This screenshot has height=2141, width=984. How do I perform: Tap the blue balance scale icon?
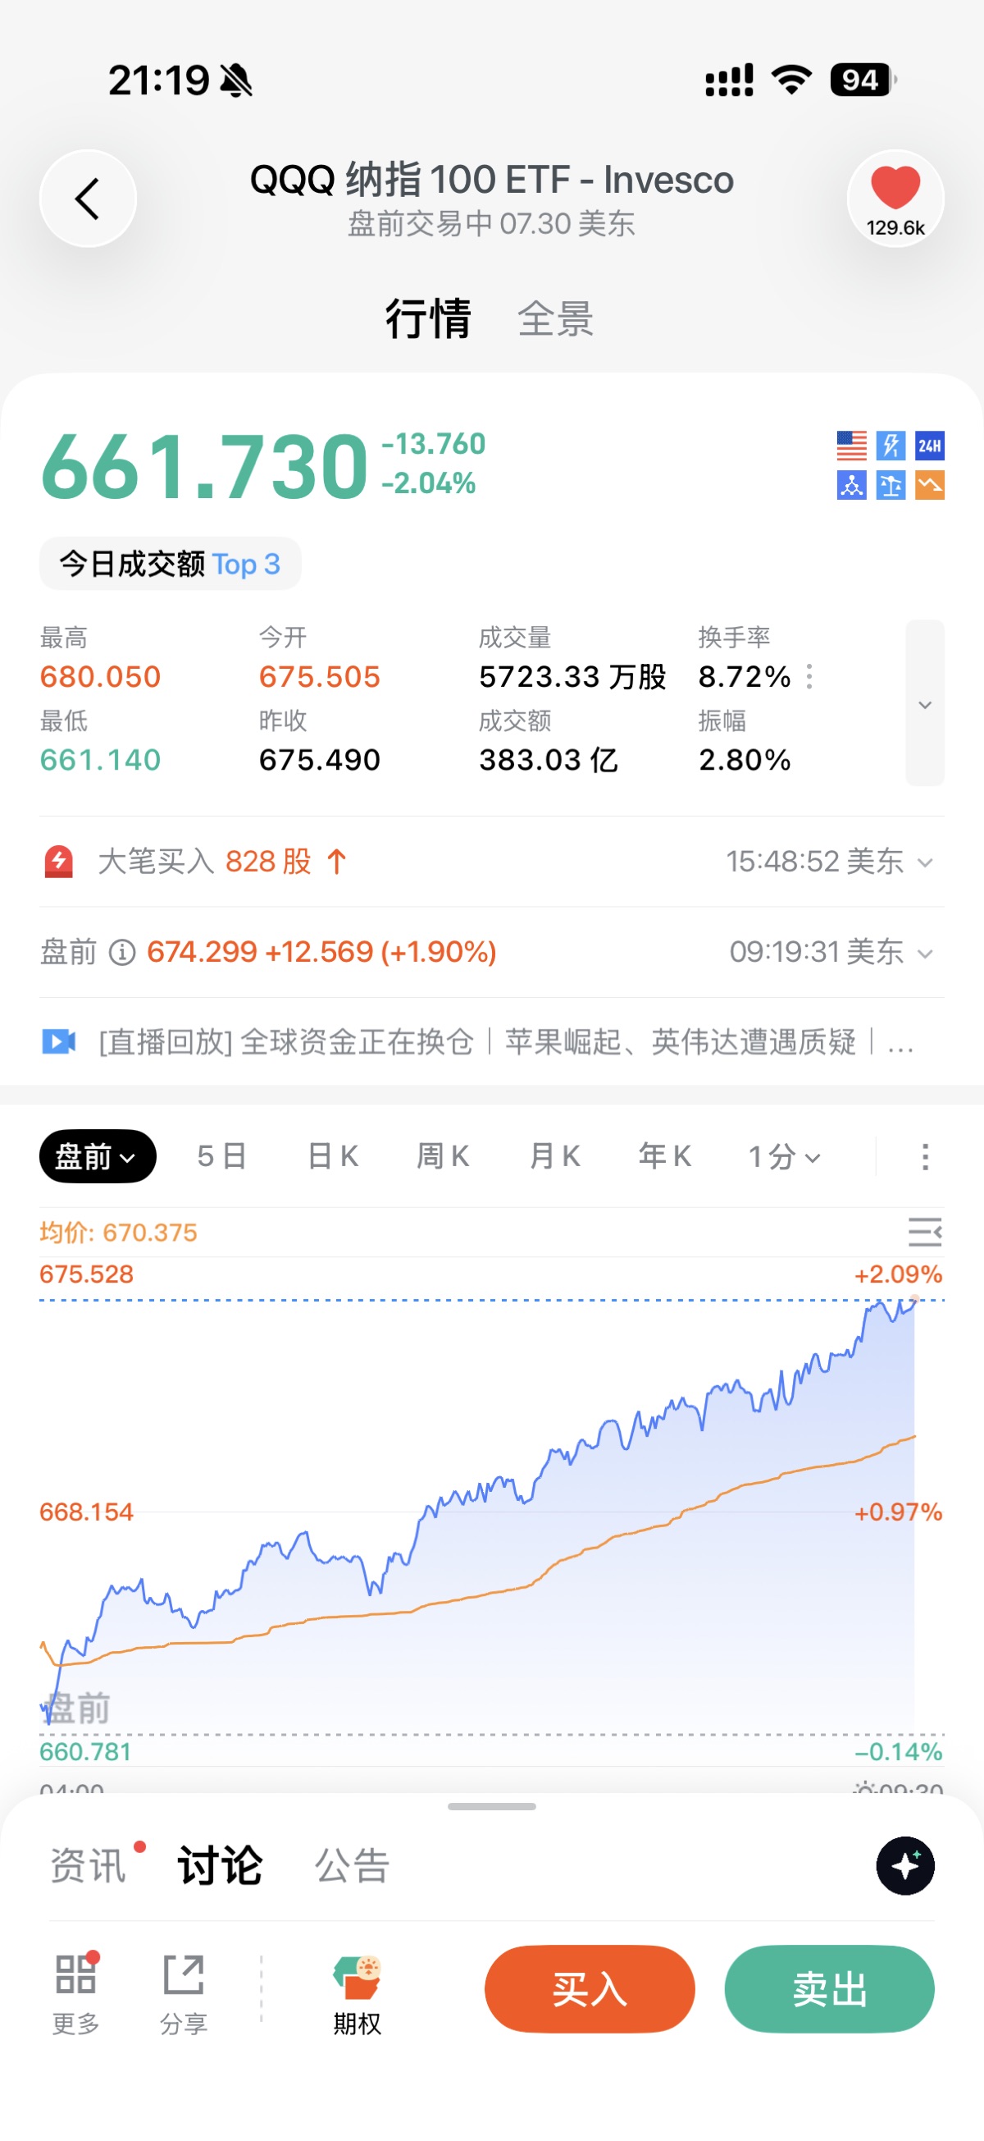891,484
